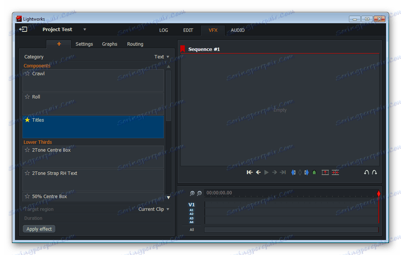The height and width of the screenshot is (255, 401).
Task: Open the AUDIO tab
Action: click(238, 30)
